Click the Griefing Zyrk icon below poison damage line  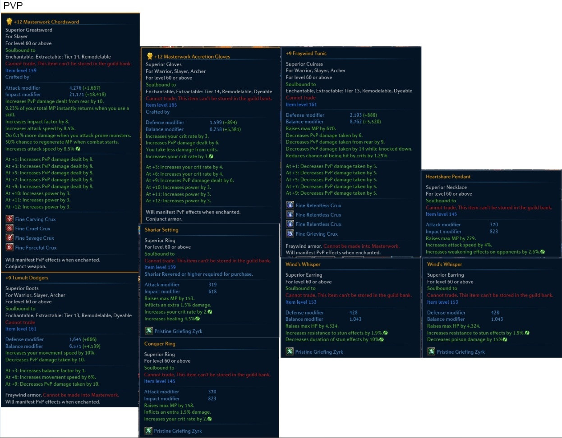tap(432, 351)
